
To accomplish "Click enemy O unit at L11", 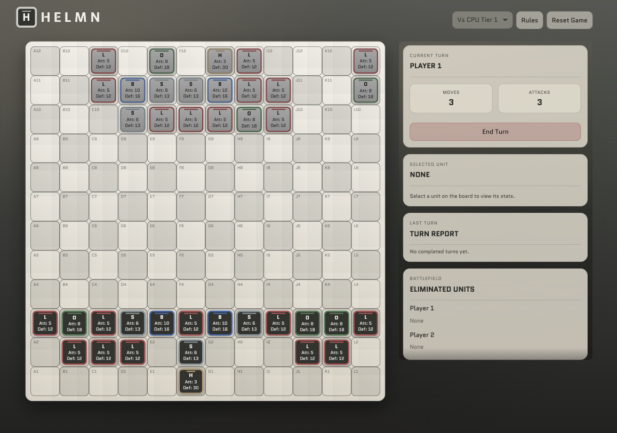I will (365, 90).
